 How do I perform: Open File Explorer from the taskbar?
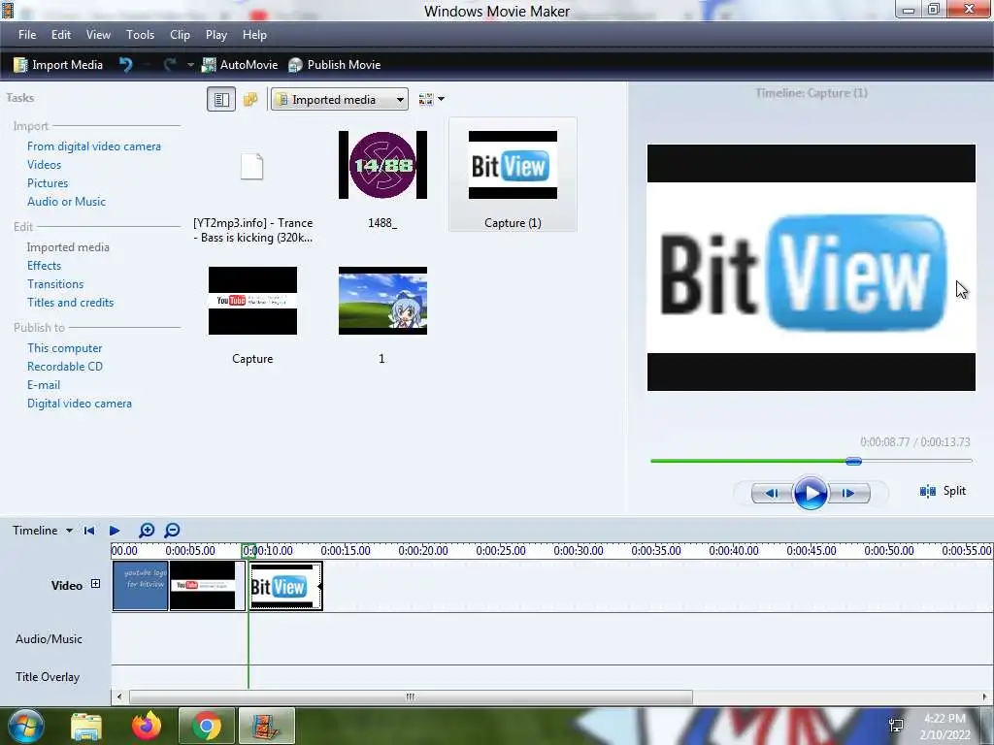tap(86, 726)
